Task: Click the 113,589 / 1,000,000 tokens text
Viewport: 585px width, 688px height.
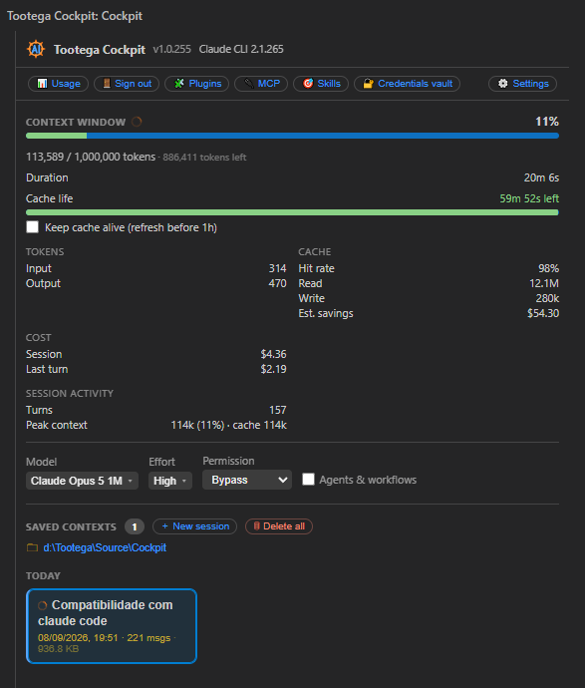Action: click(91, 157)
